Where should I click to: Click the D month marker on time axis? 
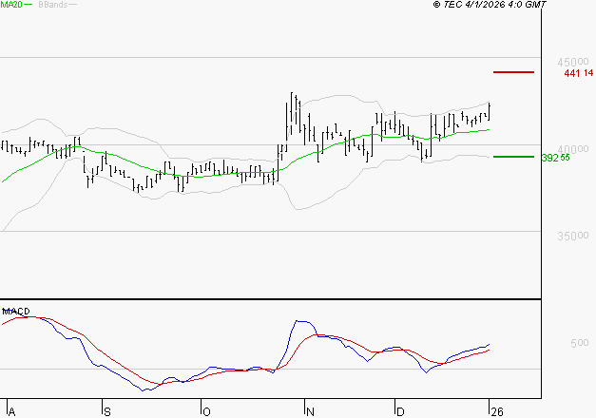[x=400, y=412]
